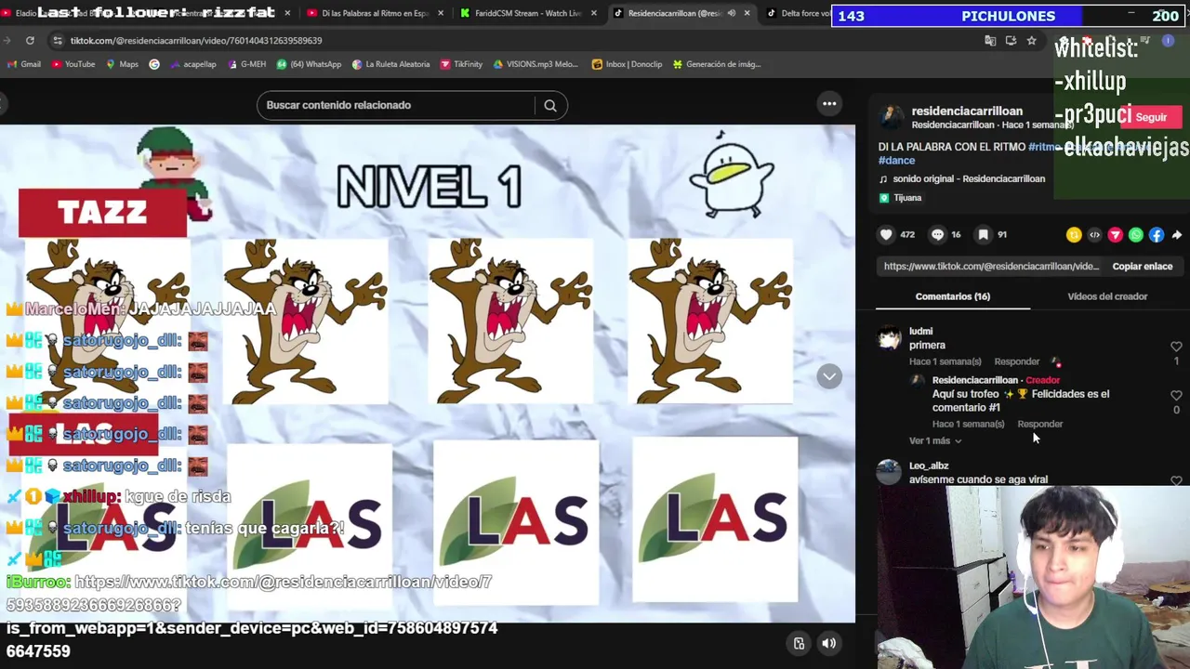Click the red send-to-friends icon
Viewport: 1190px width, 669px height.
pos(1115,235)
